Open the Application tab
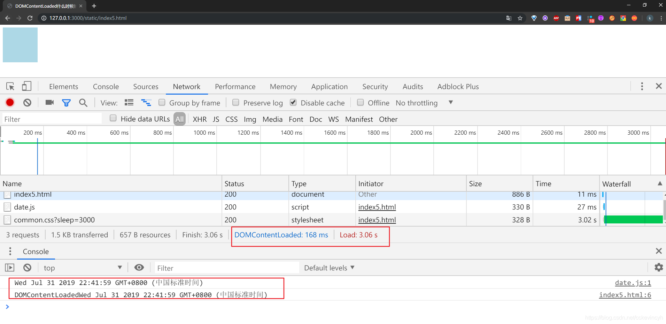 pyautogui.click(x=330, y=86)
